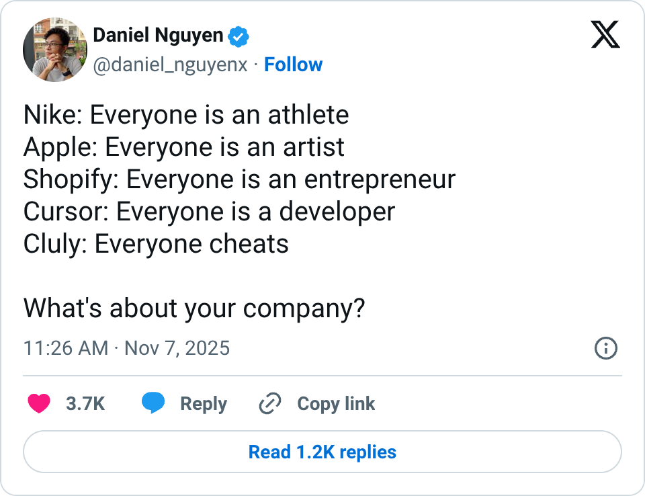Click the "Nike: Everyone is an athlete" line

[x=186, y=115]
